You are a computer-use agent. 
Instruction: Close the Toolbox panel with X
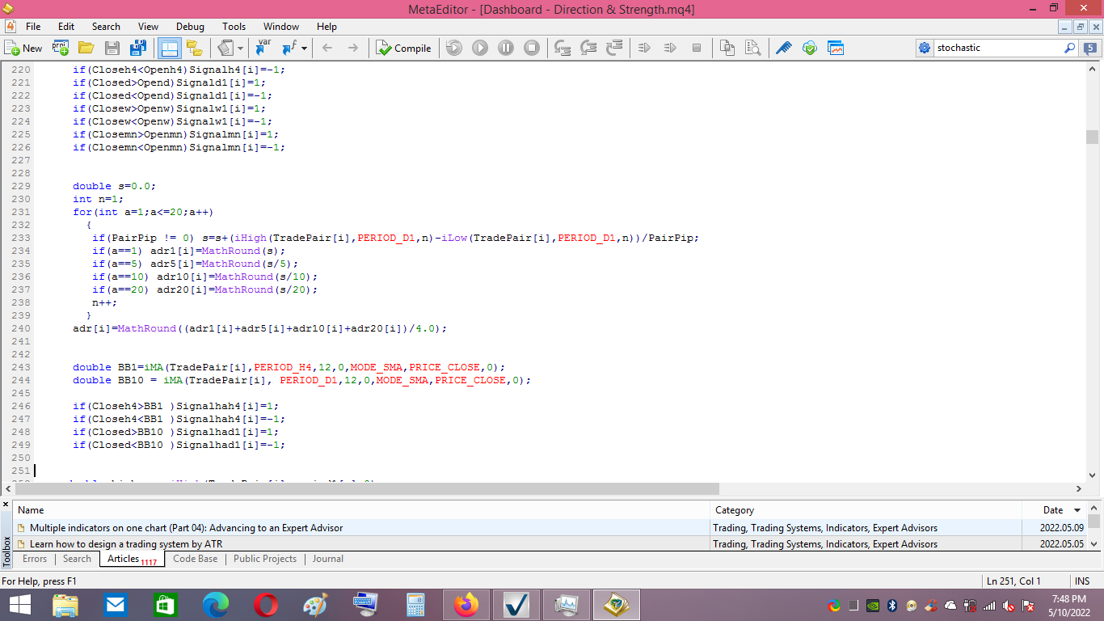[x=6, y=505]
